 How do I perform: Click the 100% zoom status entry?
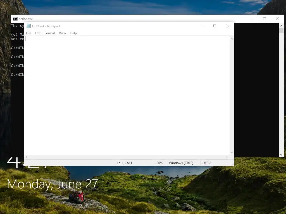(159, 163)
